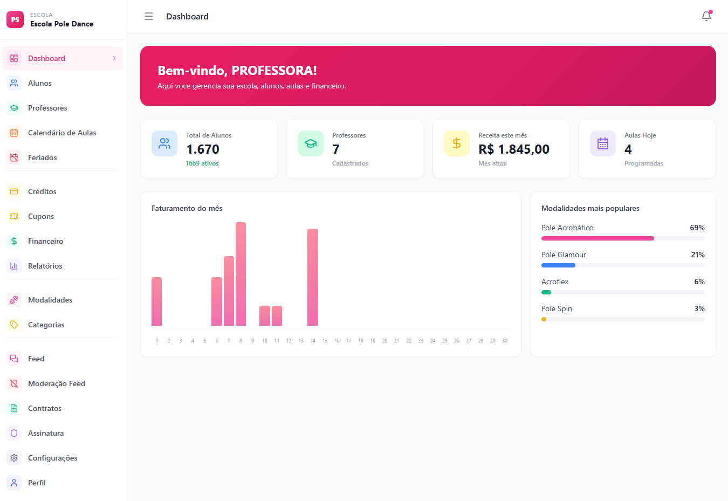Click the Escola Pole Dance title
728x501 pixels.
[x=61, y=24]
